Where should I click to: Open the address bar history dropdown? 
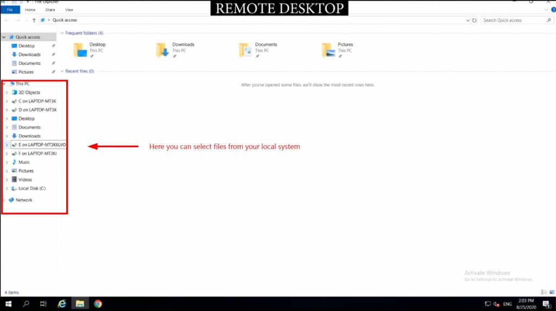[467, 20]
